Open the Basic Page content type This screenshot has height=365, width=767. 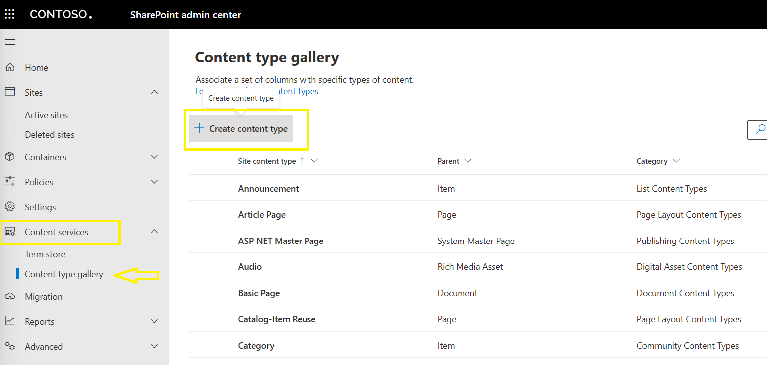click(x=259, y=293)
